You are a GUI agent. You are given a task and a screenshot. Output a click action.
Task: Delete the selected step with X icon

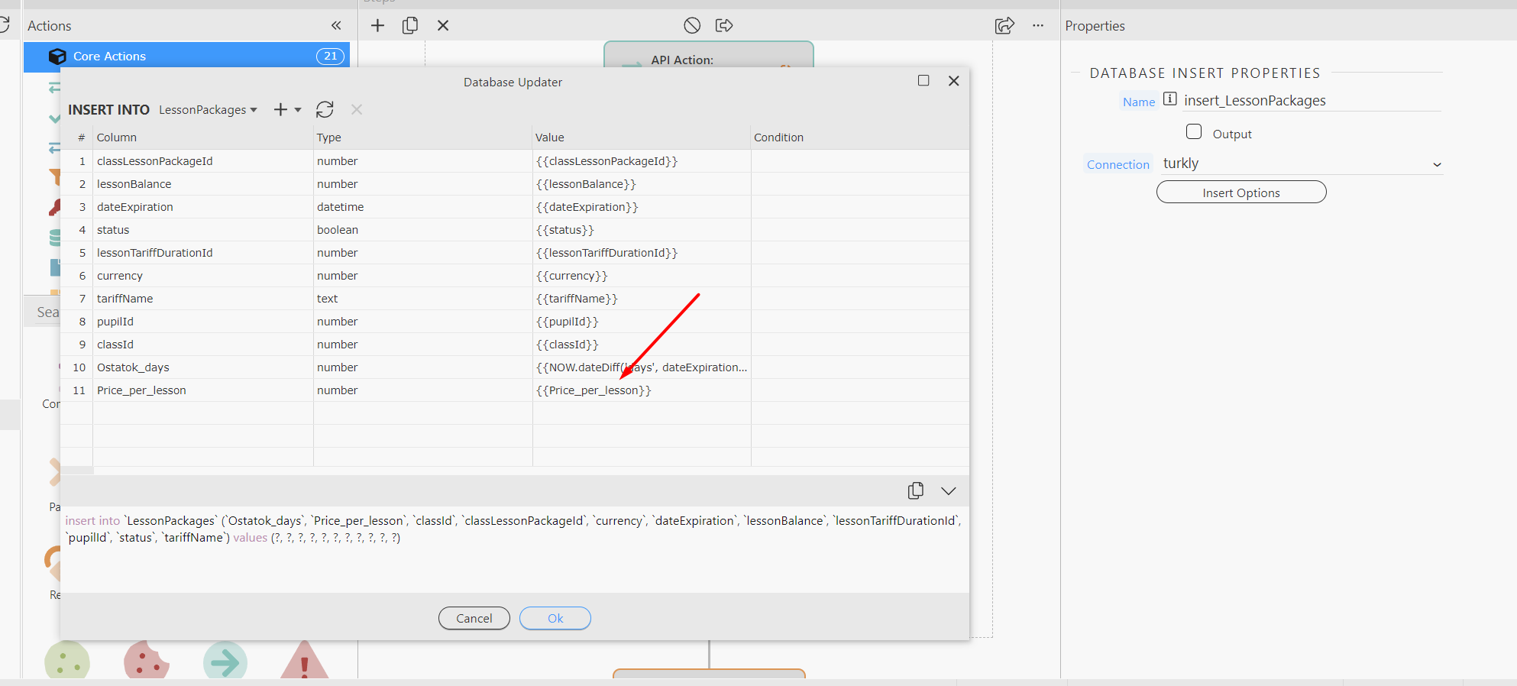click(443, 26)
